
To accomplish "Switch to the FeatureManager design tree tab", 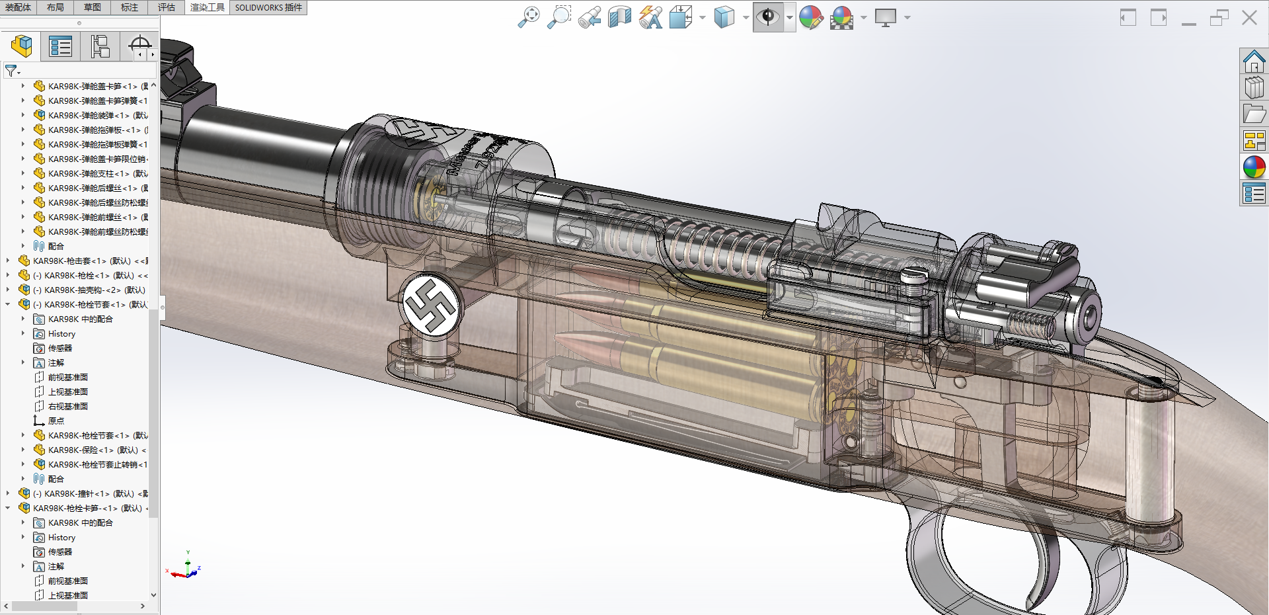I will pos(21,46).
